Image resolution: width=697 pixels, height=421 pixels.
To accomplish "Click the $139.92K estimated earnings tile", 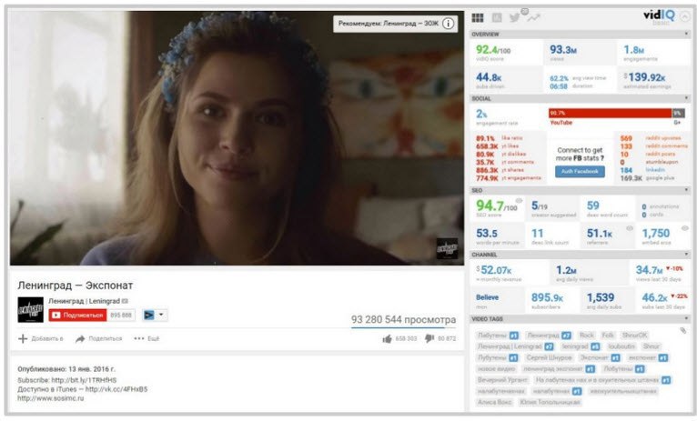I will [x=653, y=79].
